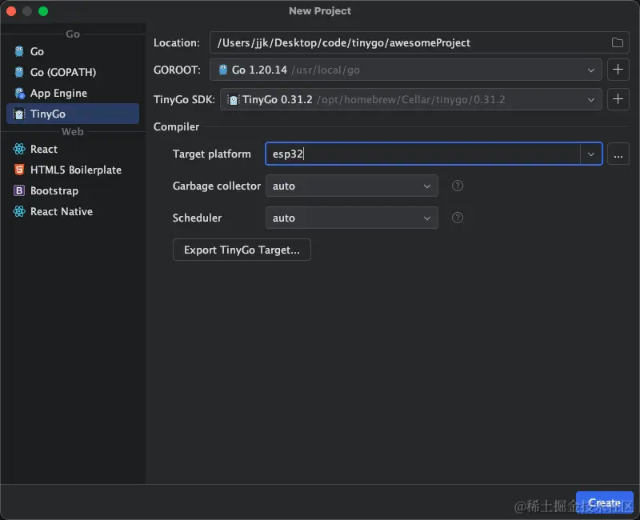Open the Garbage collector auto dropdown

click(x=352, y=186)
